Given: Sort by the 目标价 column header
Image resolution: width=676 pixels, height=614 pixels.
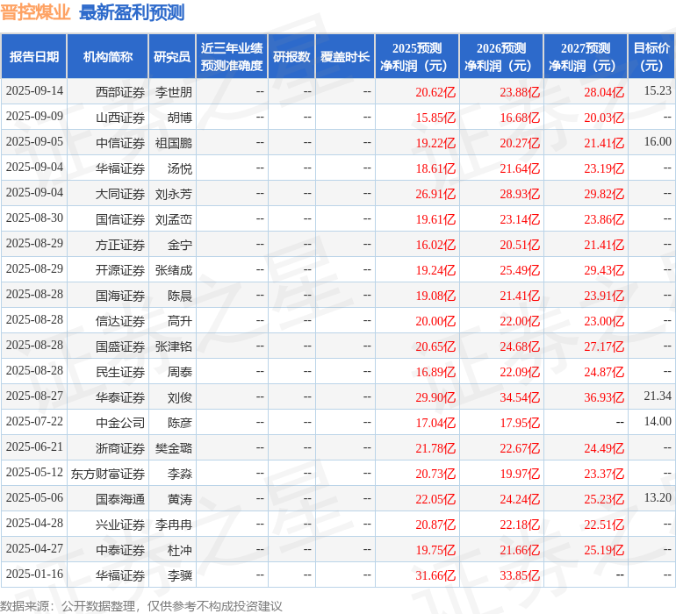Looking at the screenshot, I should tap(651, 57).
